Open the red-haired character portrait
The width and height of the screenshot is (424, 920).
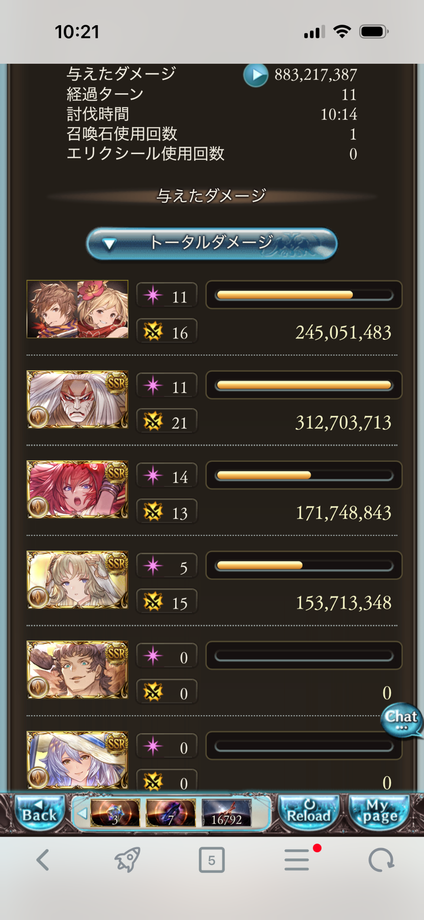click(78, 490)
